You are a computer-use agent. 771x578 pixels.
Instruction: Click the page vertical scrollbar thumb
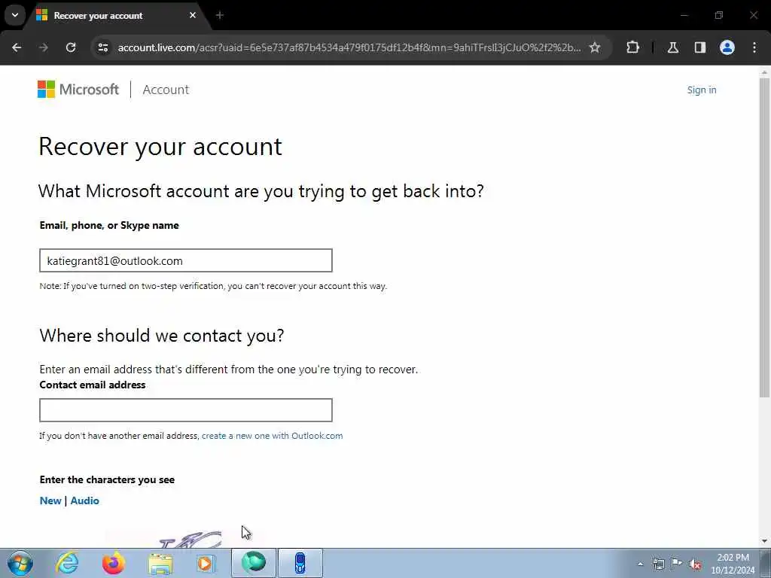764,237
